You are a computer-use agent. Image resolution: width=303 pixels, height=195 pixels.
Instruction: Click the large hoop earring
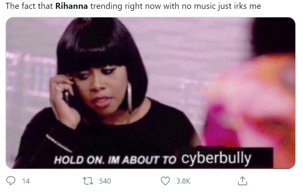(130, 97)
